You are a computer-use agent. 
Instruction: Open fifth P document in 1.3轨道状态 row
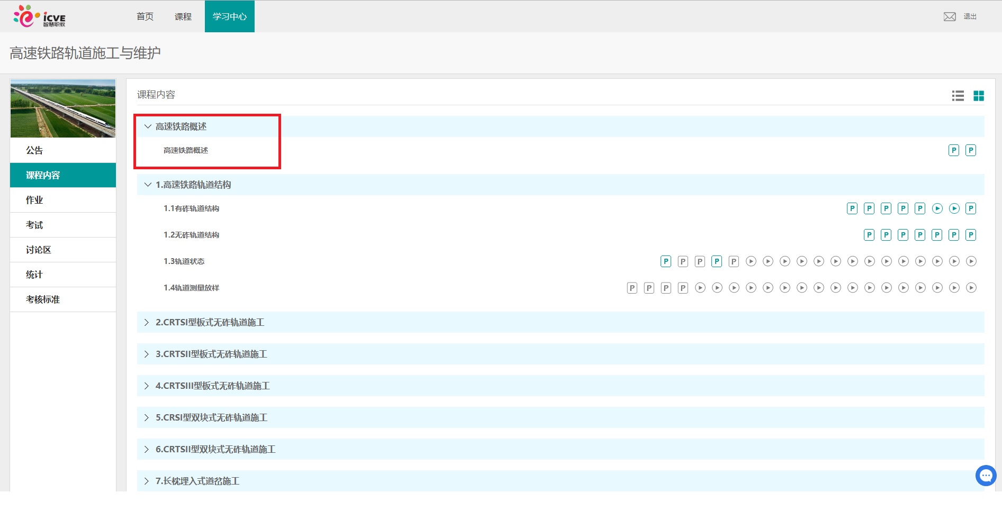tap(734, 261)
